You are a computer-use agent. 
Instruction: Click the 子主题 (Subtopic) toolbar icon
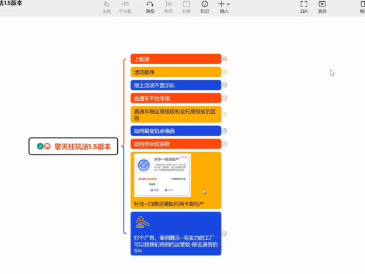pyautogui.click(x=125, y=6)
